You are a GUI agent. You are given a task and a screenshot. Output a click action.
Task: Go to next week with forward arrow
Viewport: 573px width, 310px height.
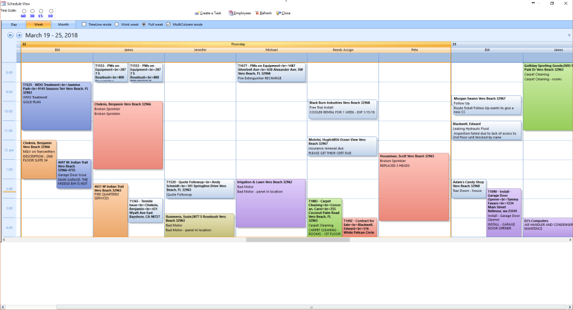point(19,35)
